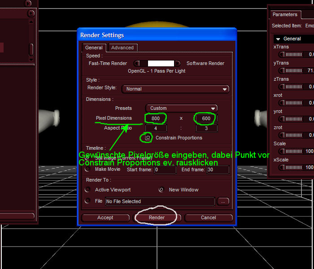Click the No File Selected path field
This screenshot has height=269, width=314.
click(160, 201)
